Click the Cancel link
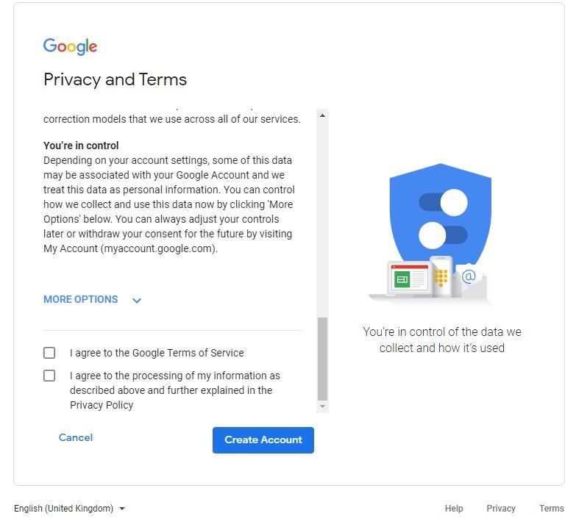576x527 pixels. [76, 438]
